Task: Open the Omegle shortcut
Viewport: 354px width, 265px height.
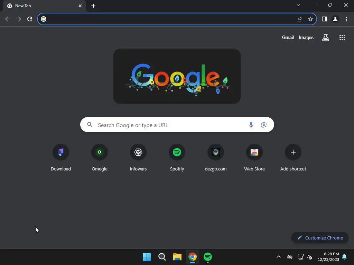Action: [x=100, y=157]
